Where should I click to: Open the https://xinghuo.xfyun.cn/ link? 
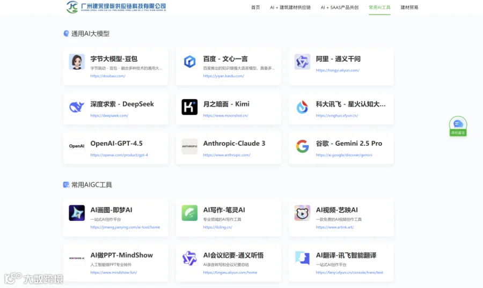click(337, 116)
